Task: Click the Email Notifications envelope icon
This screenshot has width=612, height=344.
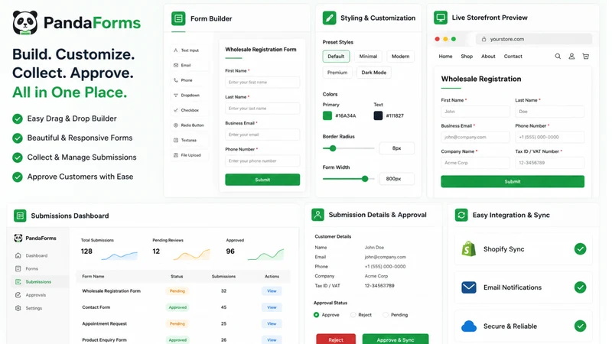Action: coord(469,287)
